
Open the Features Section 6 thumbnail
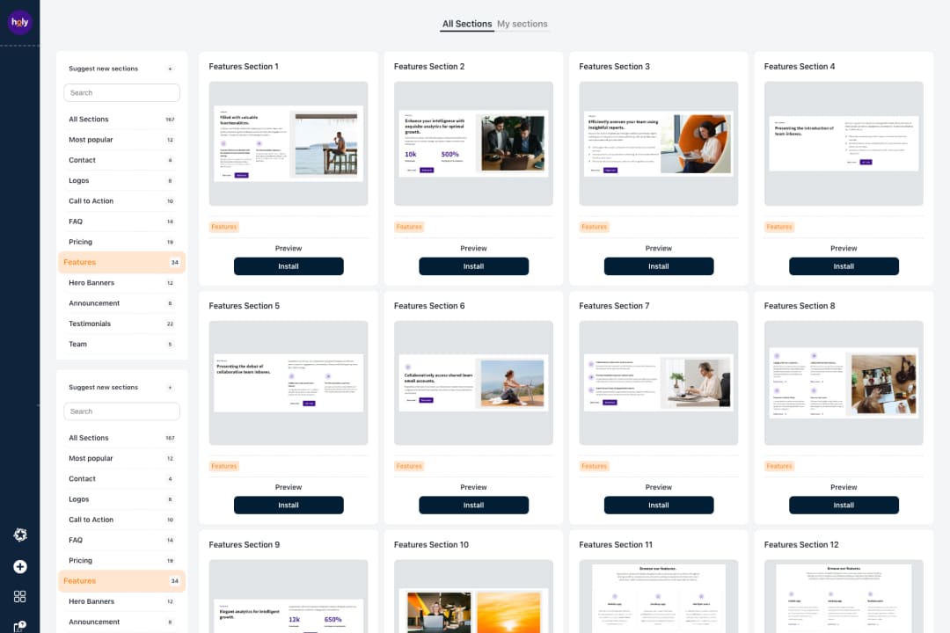(x=474, y=382)
